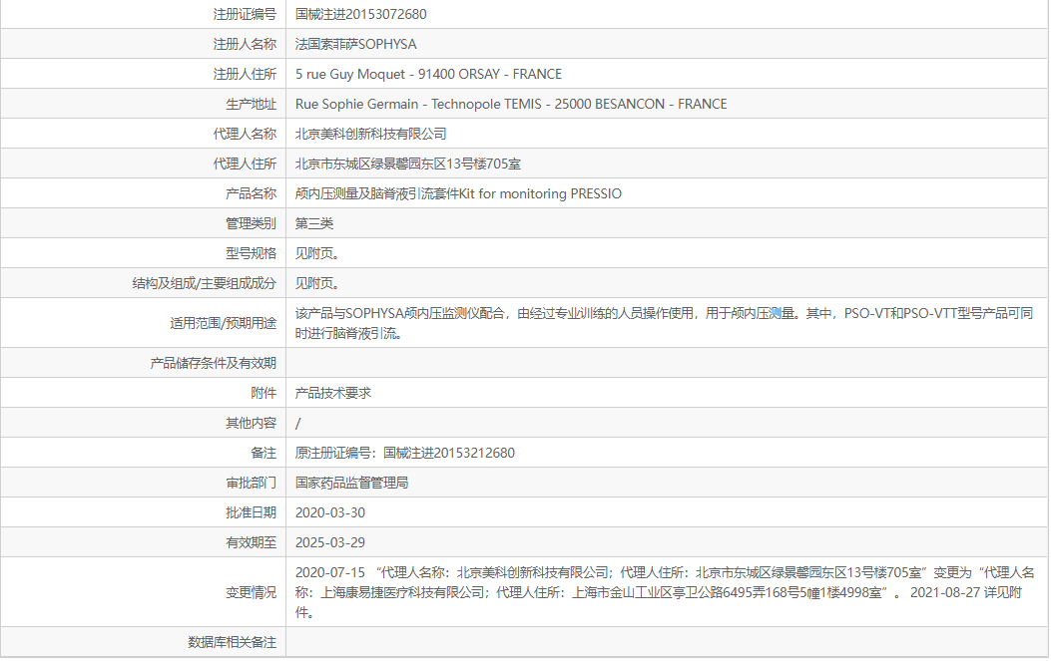This screenshot has width=1051, height=661.
Task: Select production address Rue Sophie Germain BESANCON
Action: point(511,104)
